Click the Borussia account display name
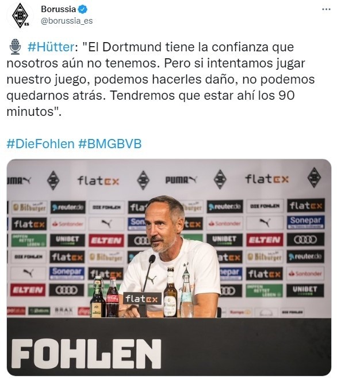 coord(59,9)
